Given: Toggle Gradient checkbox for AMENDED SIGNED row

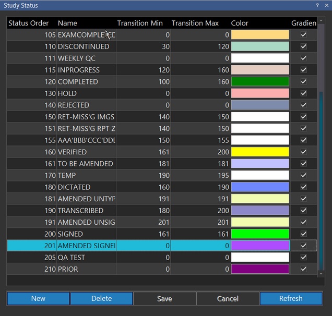Looking at the screenshot, I should [303, 246].
